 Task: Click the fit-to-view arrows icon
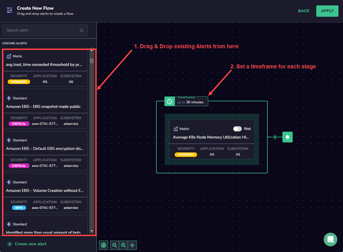[132, 245]
